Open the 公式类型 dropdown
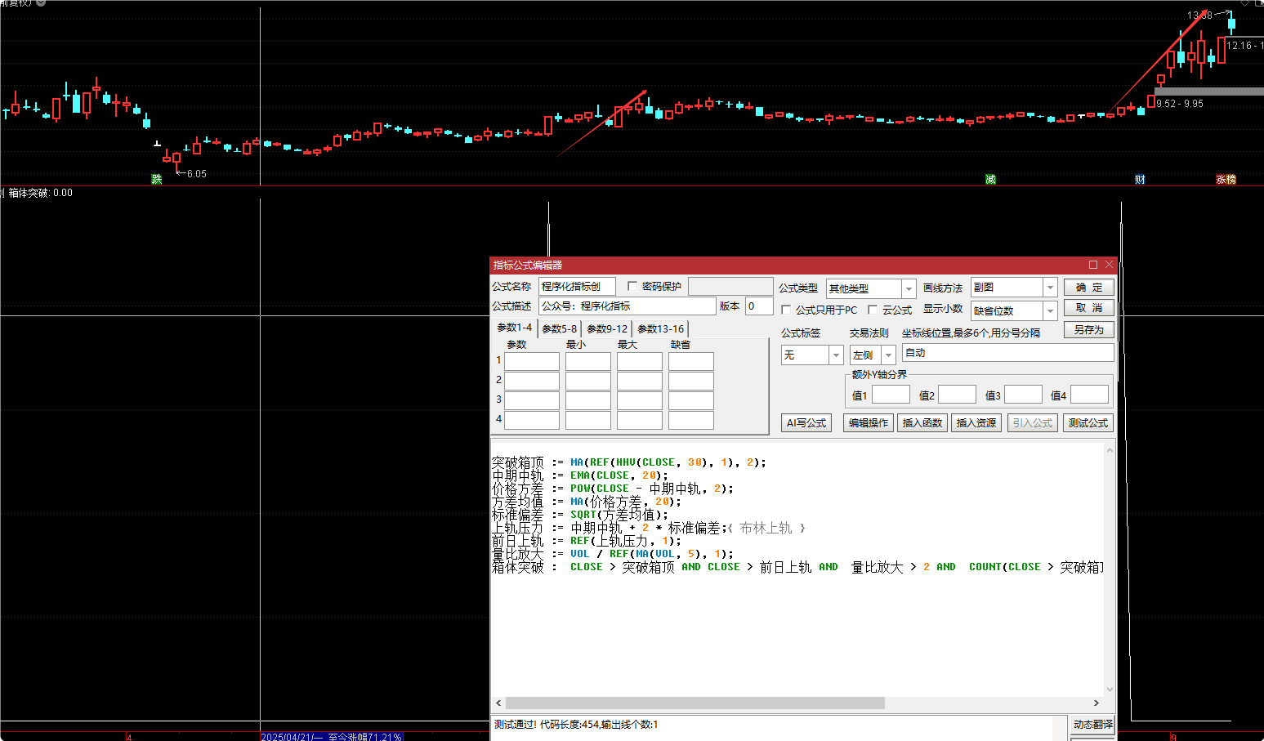The width and height of the screenshot is (1264, 741). (x=908, y=288)
